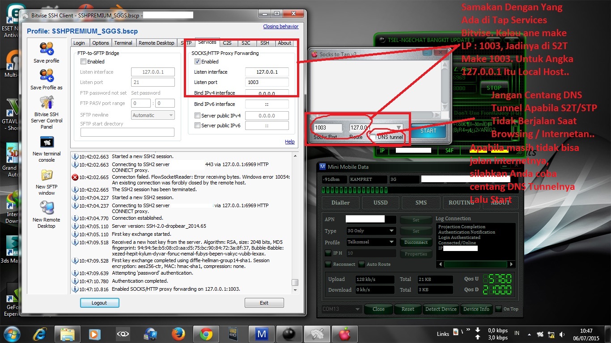Switch to the Login tab

point(79,43)
